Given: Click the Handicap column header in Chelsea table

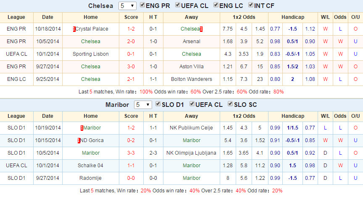Looking at the screenshot, I should coord(293,17).
